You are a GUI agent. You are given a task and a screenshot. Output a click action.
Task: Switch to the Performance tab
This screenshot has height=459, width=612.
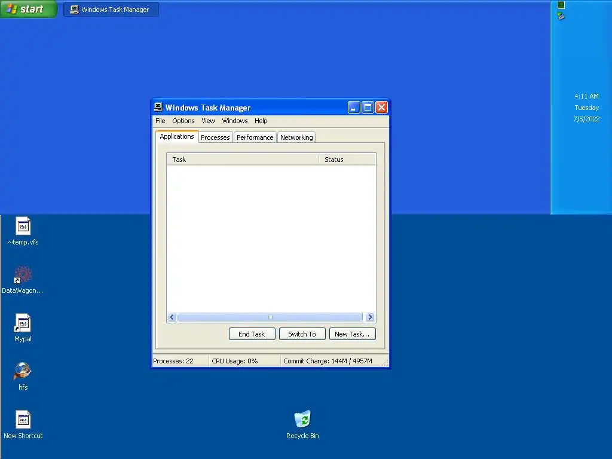(255, 137)
